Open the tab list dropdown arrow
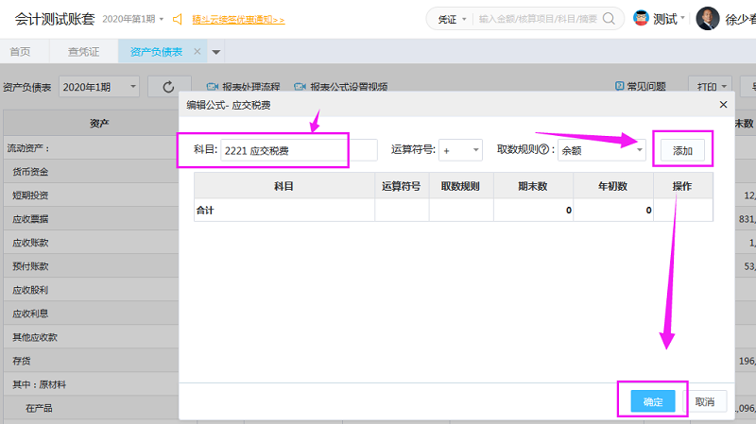This screenshot has height=424, width=756. [x=216, y=52]
